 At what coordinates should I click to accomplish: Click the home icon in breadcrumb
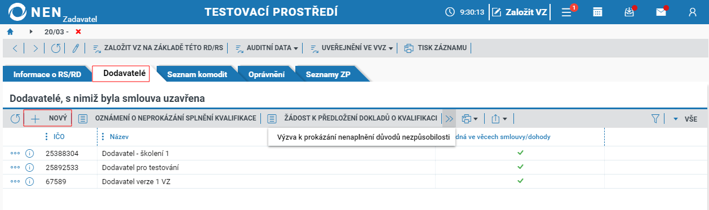[10, 32]
